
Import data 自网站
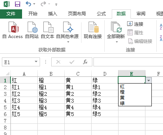pyautogui.click(x=32, y=30)
